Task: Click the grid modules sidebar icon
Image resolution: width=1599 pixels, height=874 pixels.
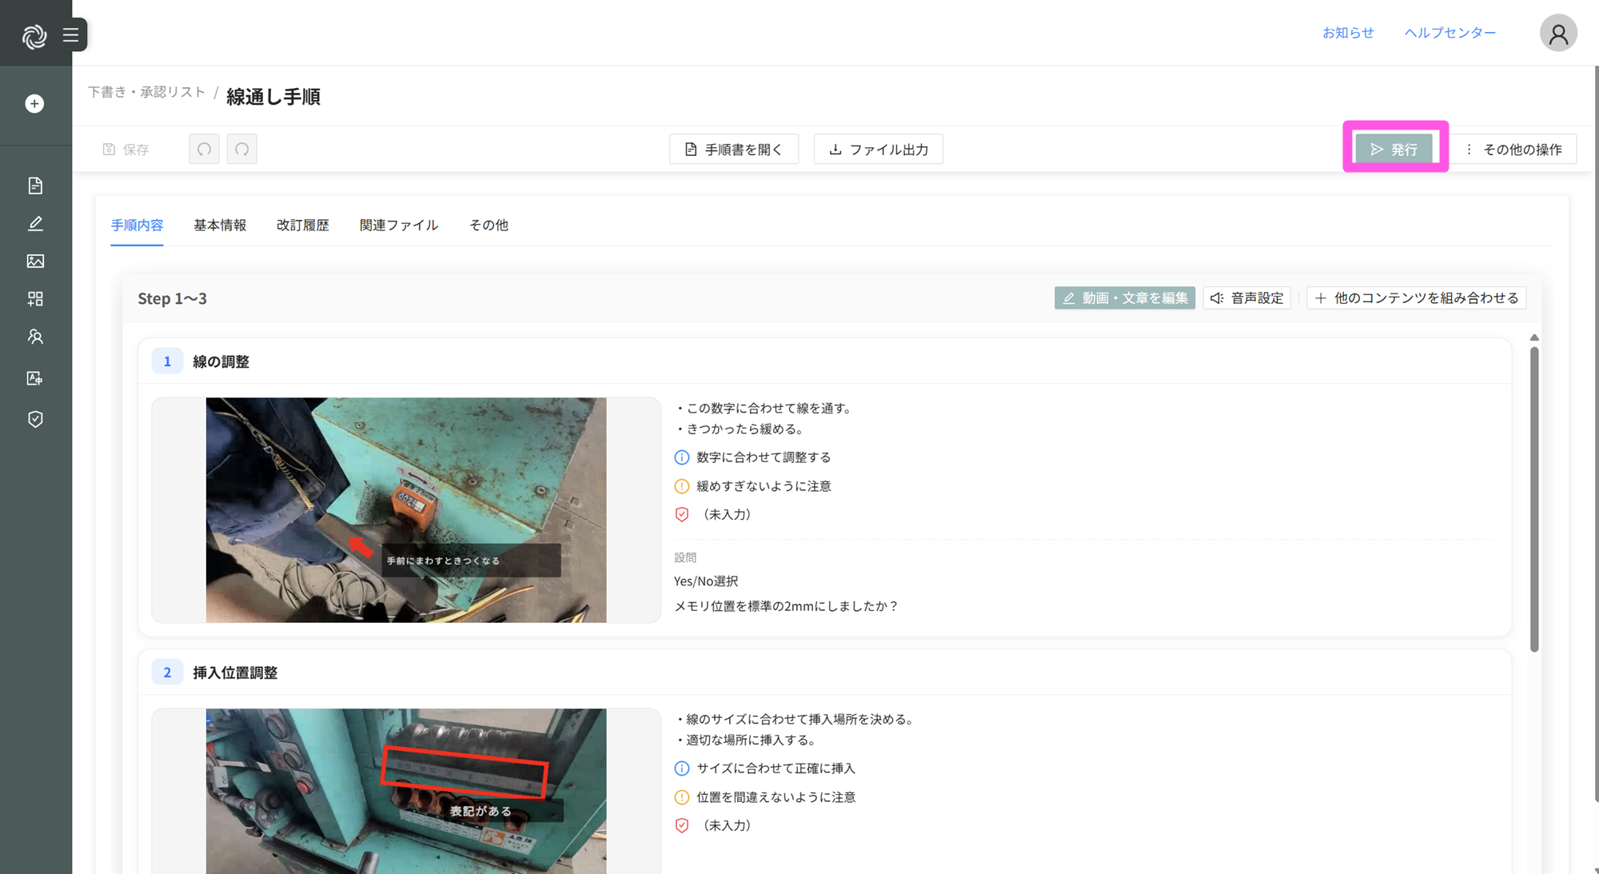Action: tap(35, 299)
